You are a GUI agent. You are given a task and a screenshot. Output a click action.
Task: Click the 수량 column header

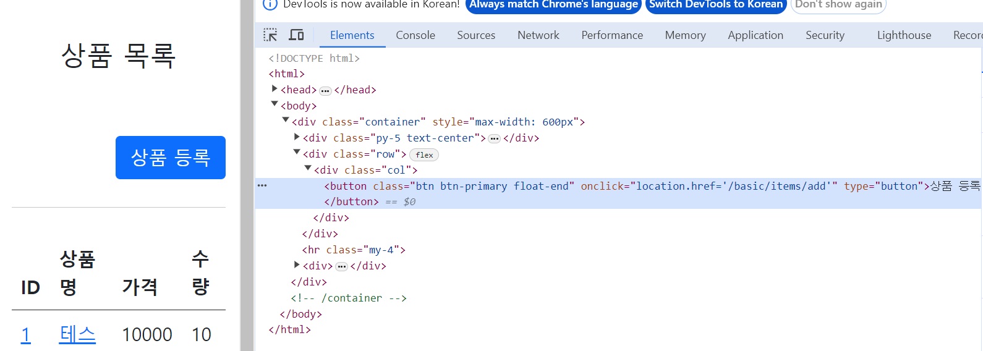pyautogui.click(x=200, y=273)
